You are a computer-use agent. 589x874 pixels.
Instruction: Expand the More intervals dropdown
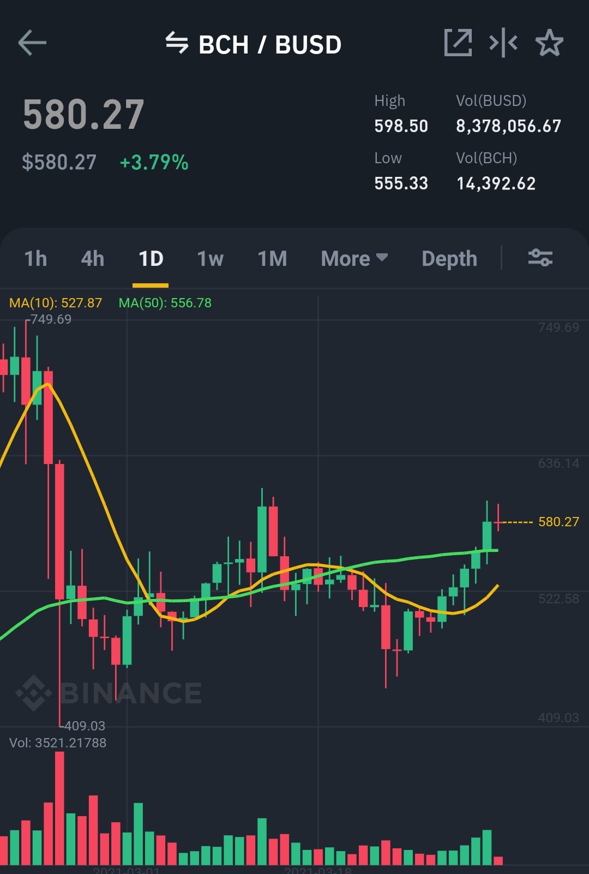coord(354,258)
